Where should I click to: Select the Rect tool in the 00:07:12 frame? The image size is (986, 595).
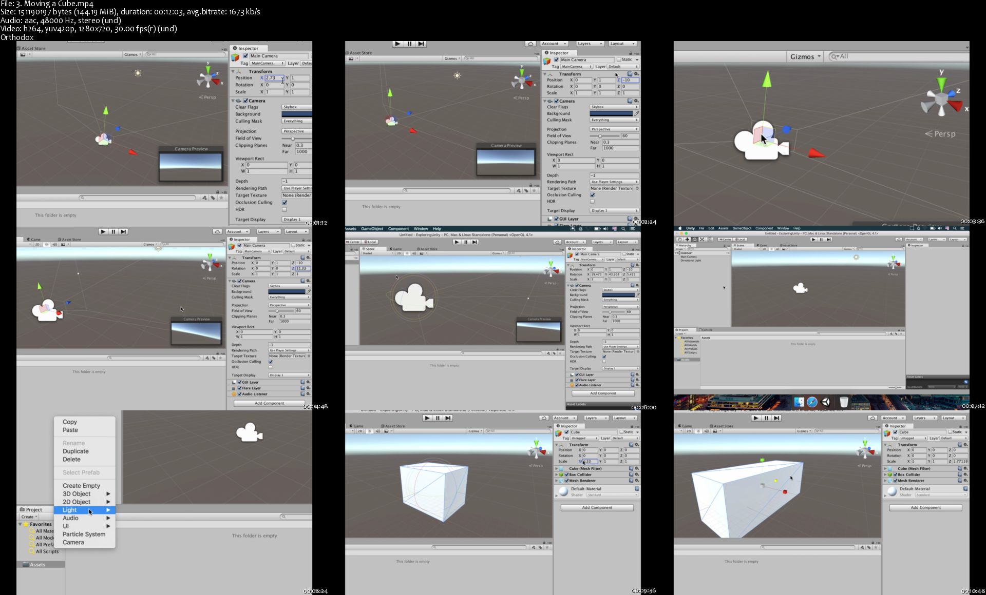710,240
